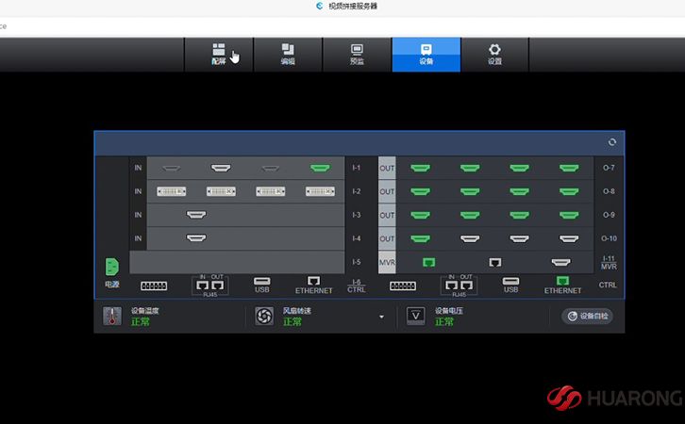
Task: Click the USB port on left CTRL board
Action: point(262,281)
